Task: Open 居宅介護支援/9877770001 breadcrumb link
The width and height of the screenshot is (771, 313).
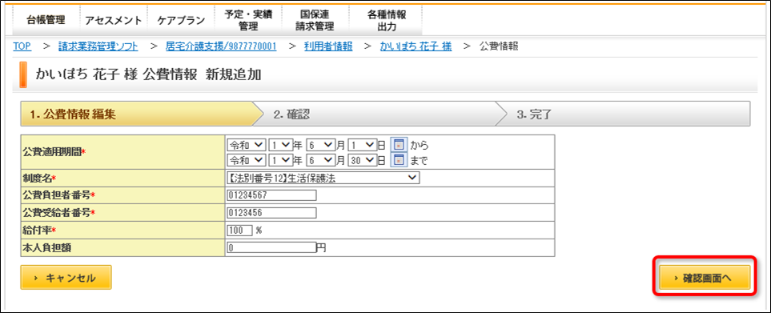Action: tap(221, 46)
